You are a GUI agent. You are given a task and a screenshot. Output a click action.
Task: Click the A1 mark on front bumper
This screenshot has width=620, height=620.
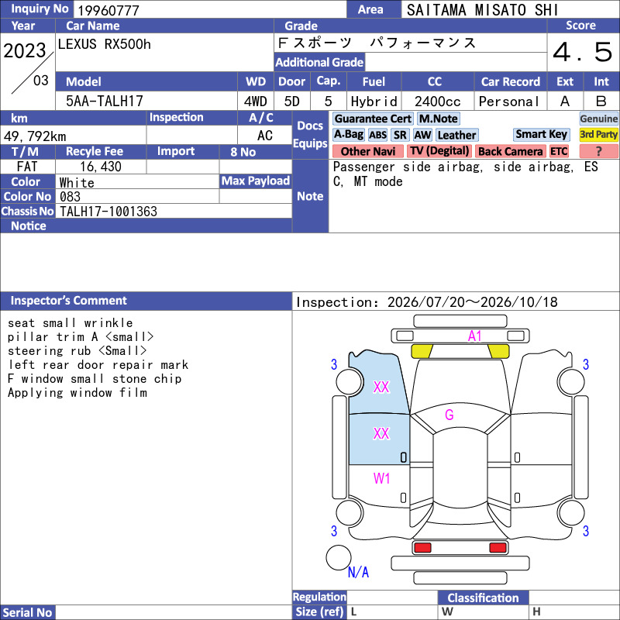click(474, 336)
